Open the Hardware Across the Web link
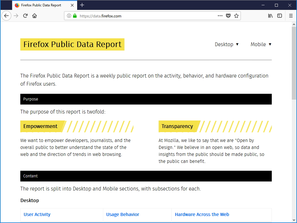 [202, 214]
